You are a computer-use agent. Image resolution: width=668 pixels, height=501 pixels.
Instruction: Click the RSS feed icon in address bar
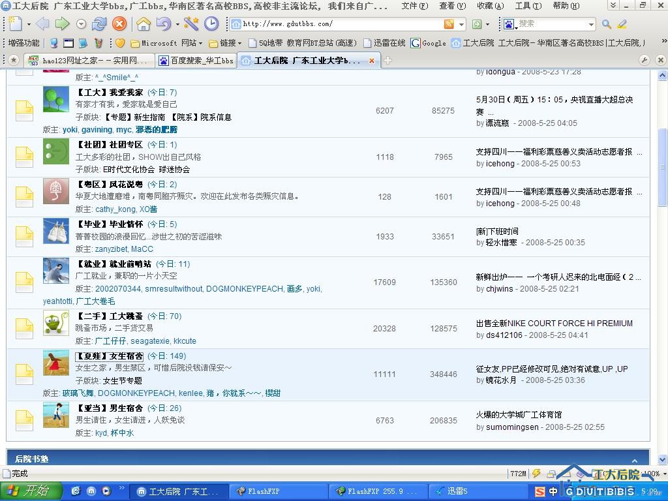pyautogui.click(x=449, y=24)
